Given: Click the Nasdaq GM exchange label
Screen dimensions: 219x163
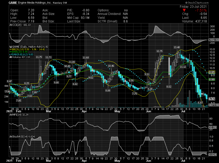Looking at the screenshot, I should [60, 3].
